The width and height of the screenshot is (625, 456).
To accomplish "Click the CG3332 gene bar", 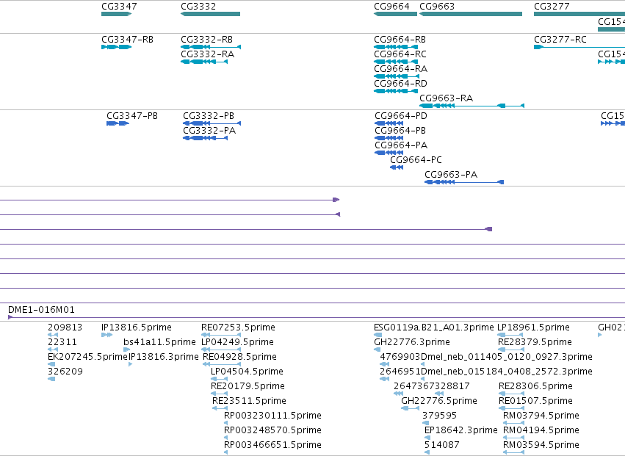I will pyautogui.click(x=211, y=14).
